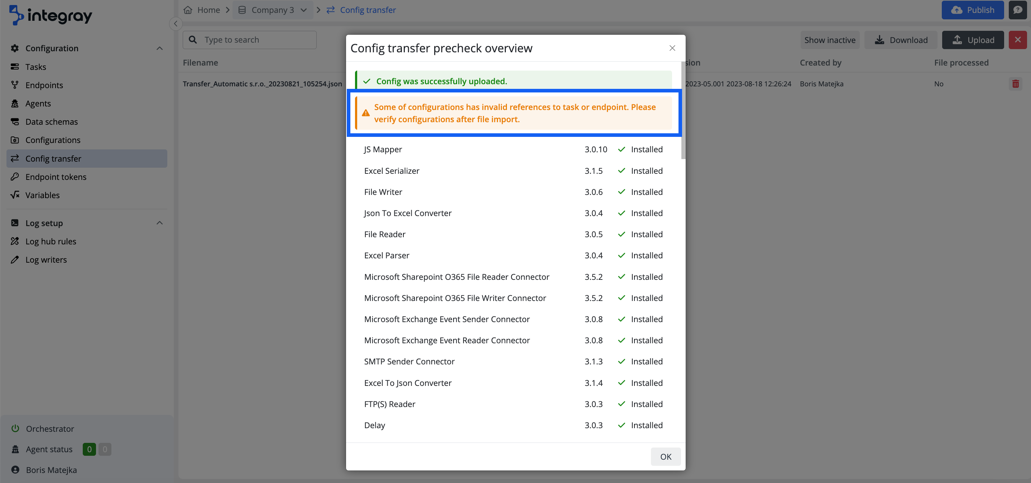Click the red trash icon in file row
The height and width of the screenshot is (483, 1031).
[x=1015, y=83]
